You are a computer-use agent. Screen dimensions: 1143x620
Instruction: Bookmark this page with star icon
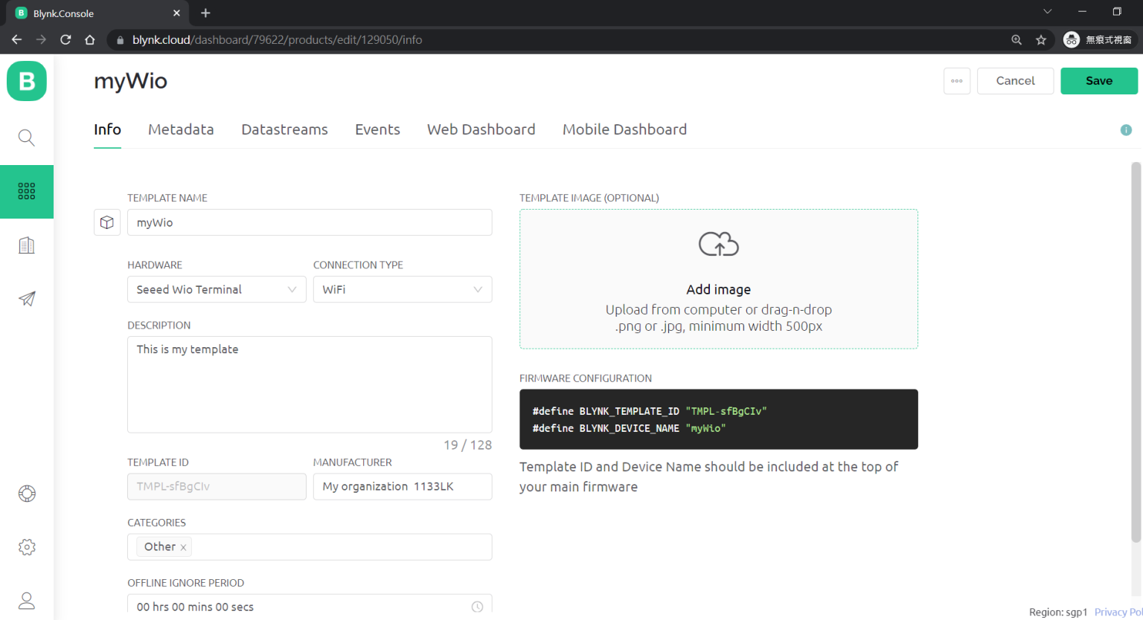point(1041,40)
